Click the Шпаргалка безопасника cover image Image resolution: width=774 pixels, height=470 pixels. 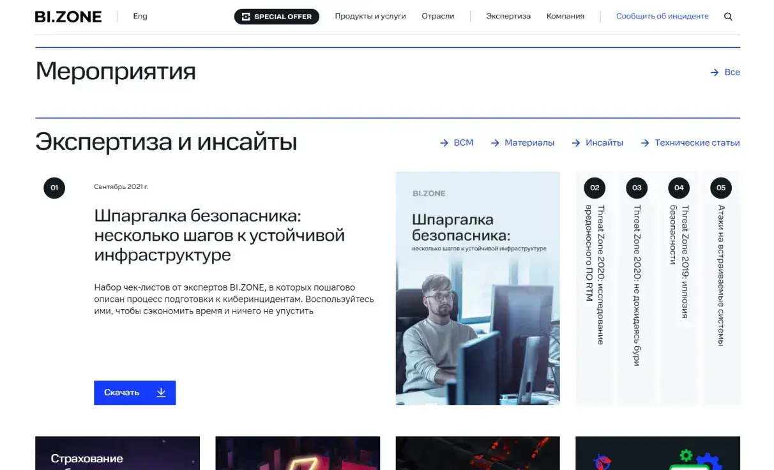(478, 288)
